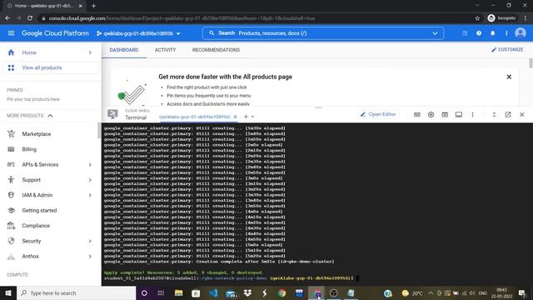This screenshot has height=300, width=533.
Task: Click the Windows taskbar search box
Action: pos(76,292)
